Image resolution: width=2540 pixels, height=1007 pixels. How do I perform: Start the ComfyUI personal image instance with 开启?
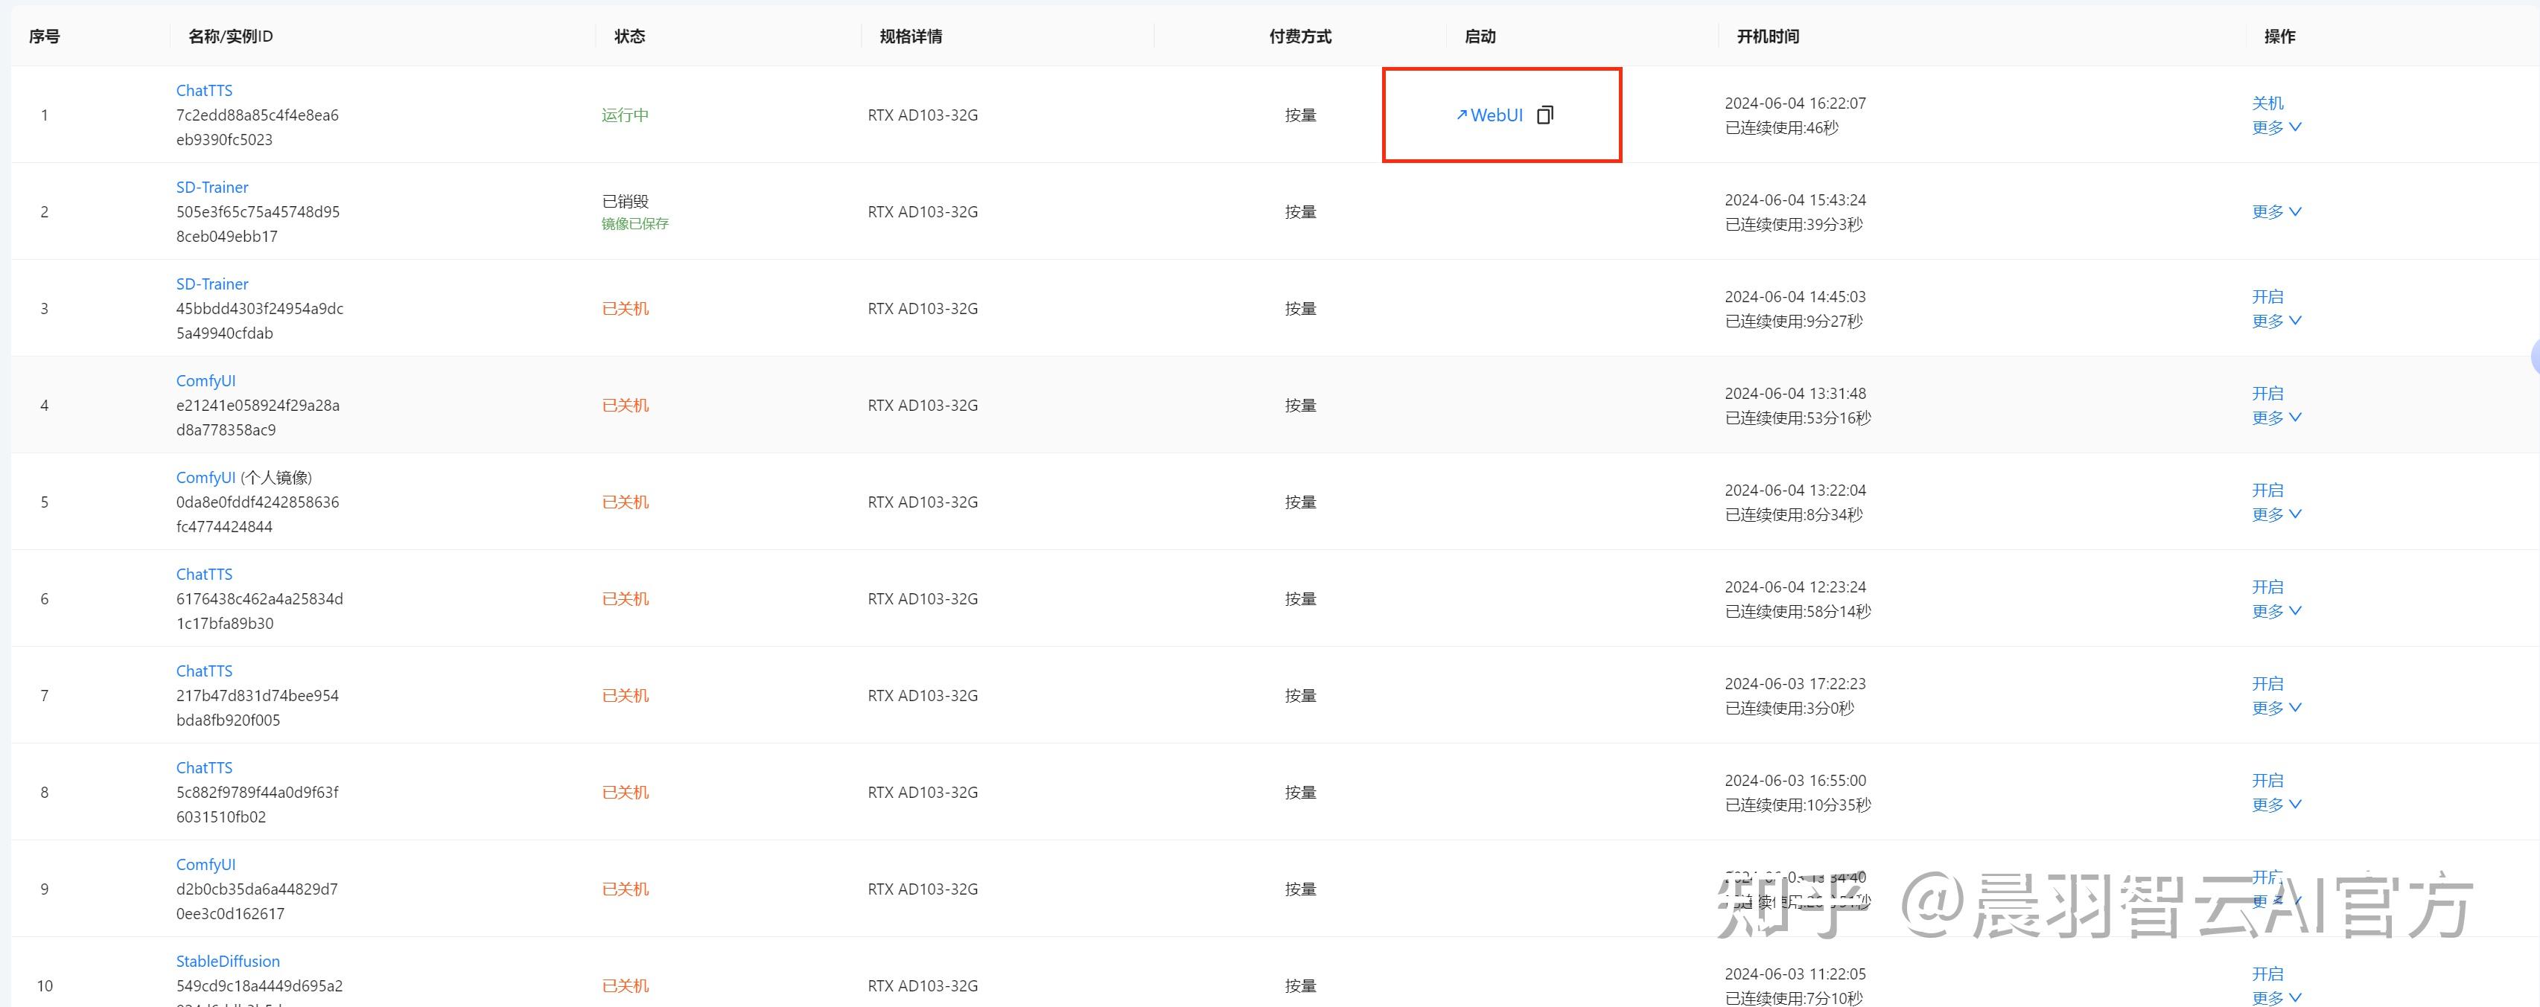coord(2267,490)
